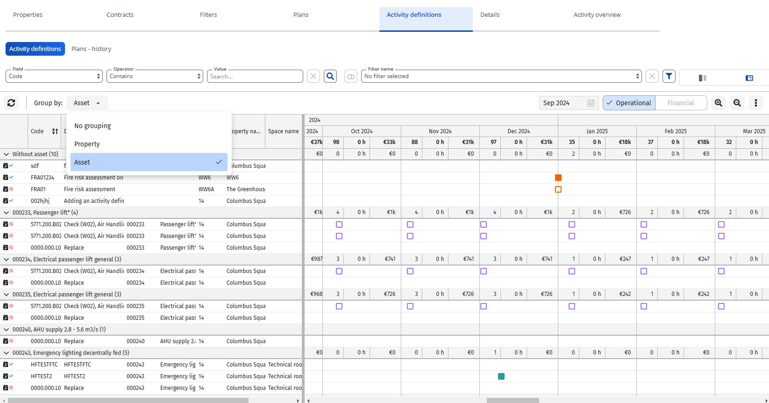Clear the selected filter name X button
The height and width of the screenshot is (403, 769).
coord(652,76)
